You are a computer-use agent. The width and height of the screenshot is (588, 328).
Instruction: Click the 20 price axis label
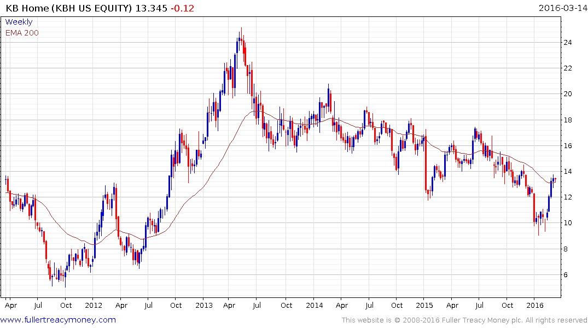567,94
